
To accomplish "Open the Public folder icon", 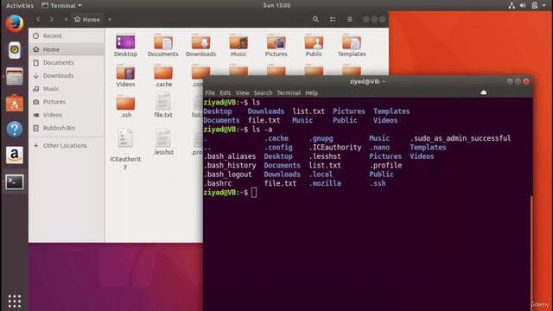I will pos(314,46).
